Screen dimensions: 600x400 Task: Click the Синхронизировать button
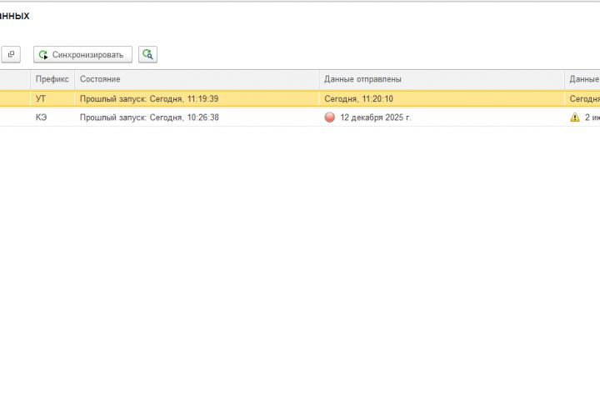coord(82,54)
